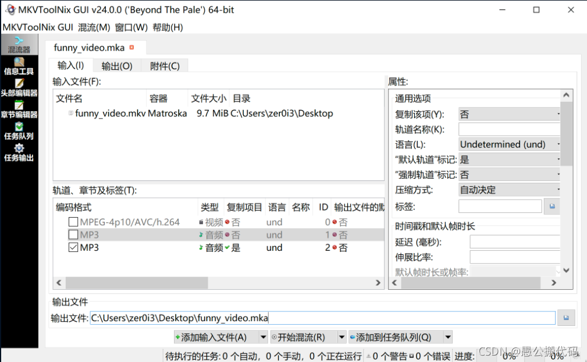Image resolution: width=587 pixels, height=362 pixels.
Task: Click the properties panel vertical scrollbar thumb
Action: click(x=566, y=133)
